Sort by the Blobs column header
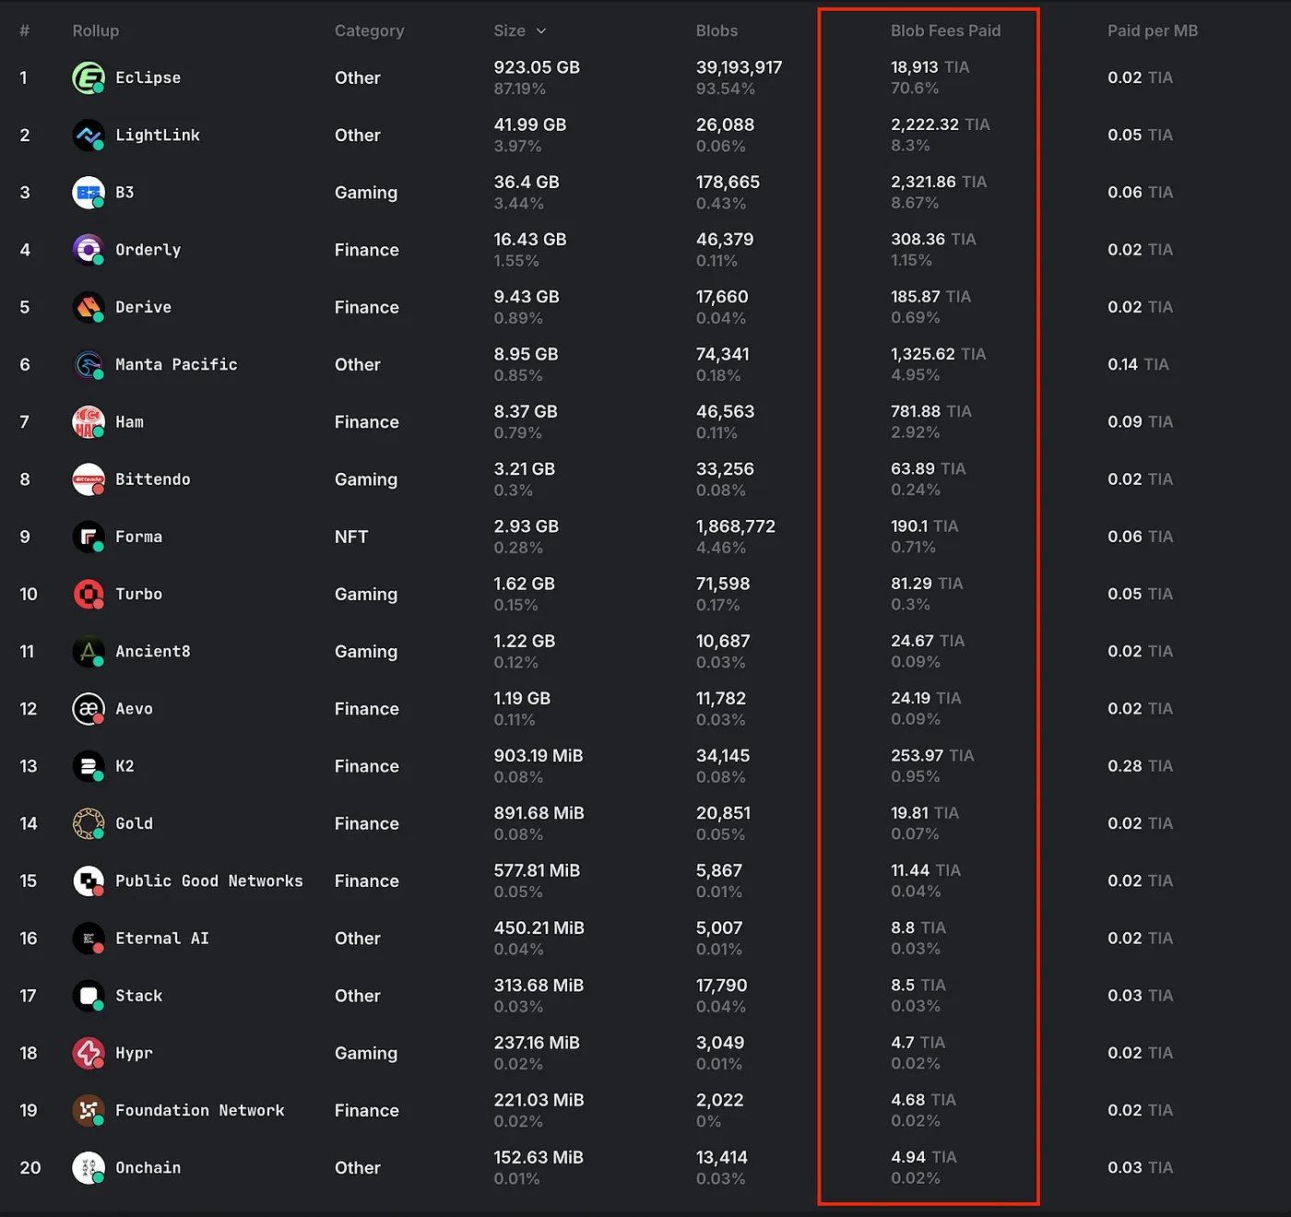Viewport: 1291px width, 1217px height. (x=717, y=31)
